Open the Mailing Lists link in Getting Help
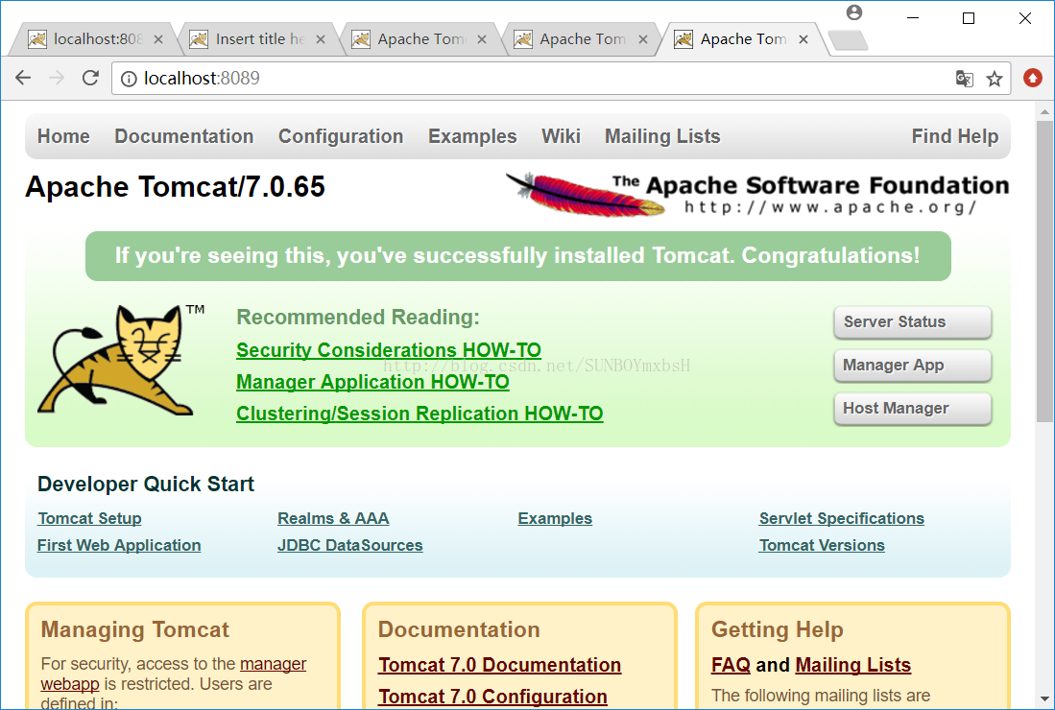This screenshot has height=710, width=1055. tap(853, 665)
